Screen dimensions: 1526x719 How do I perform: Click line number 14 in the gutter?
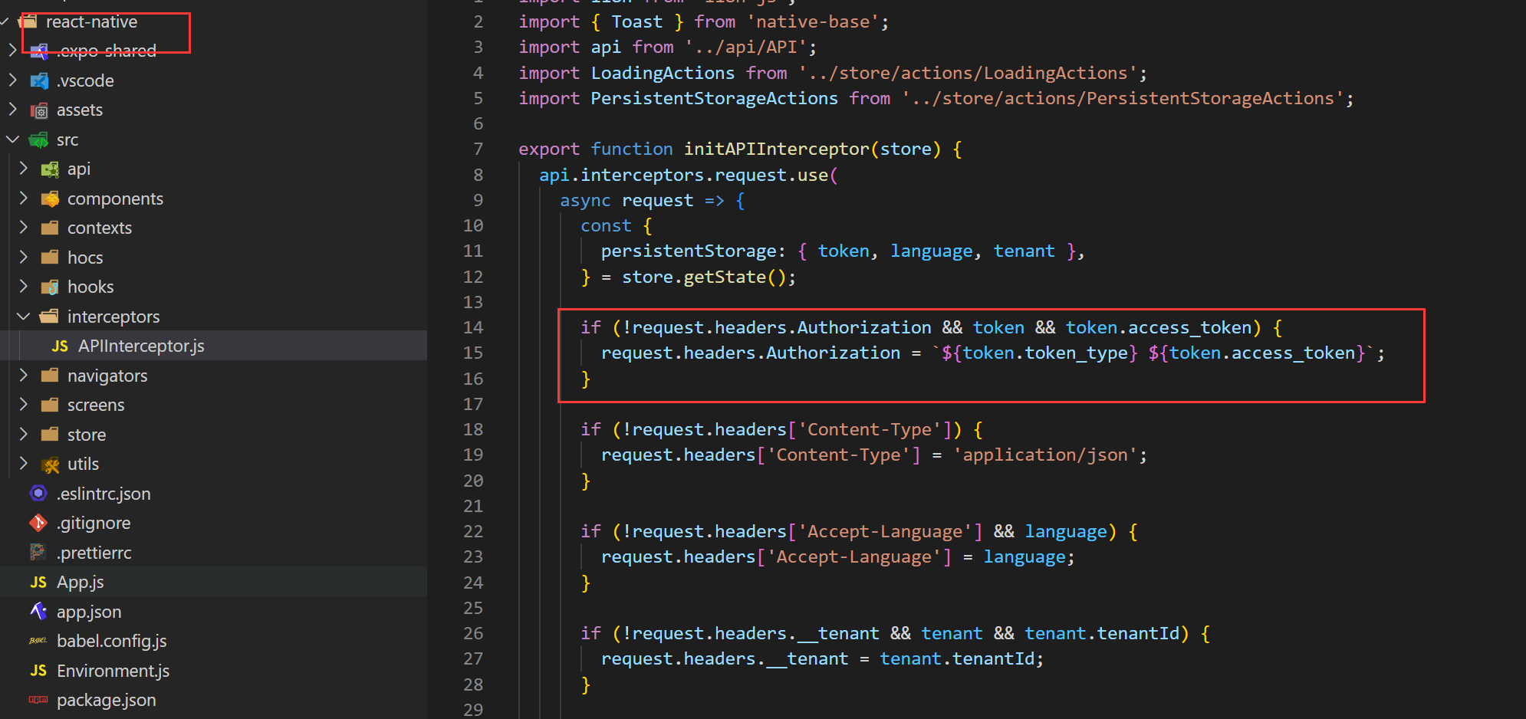pos(473,328)
